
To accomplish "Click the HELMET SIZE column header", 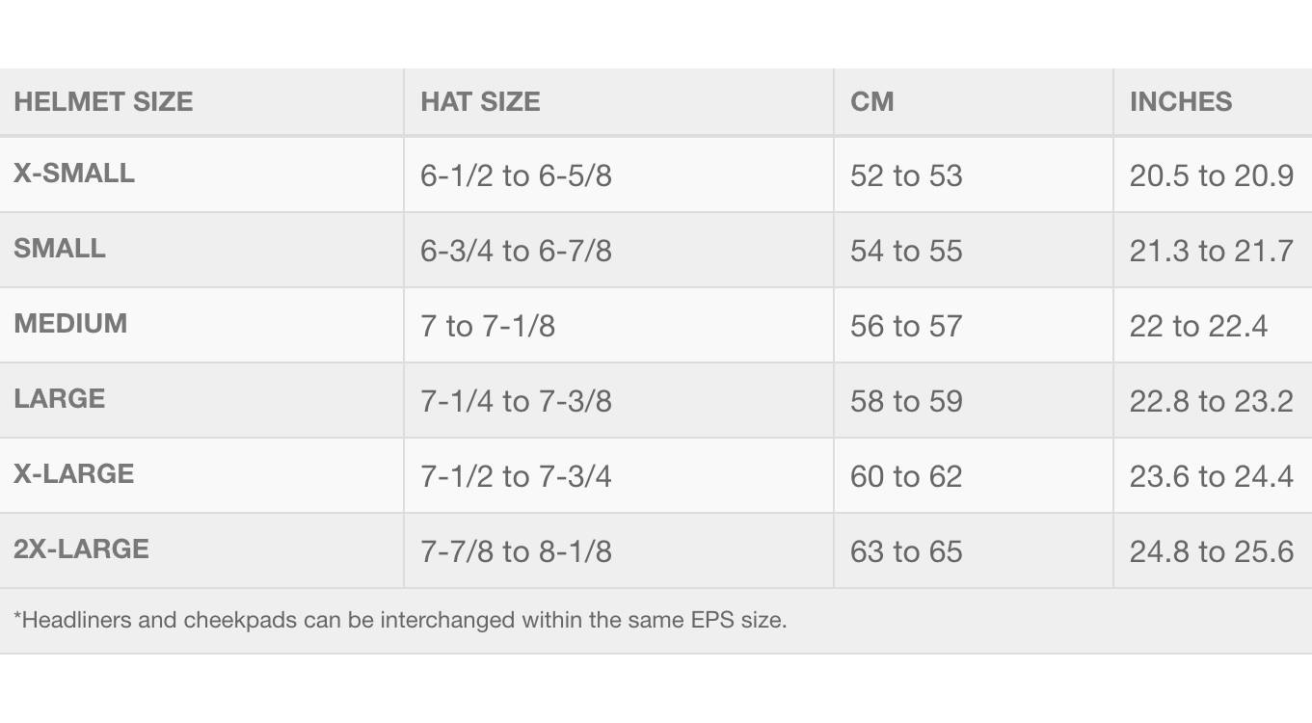I will click(x=103, y=102).
